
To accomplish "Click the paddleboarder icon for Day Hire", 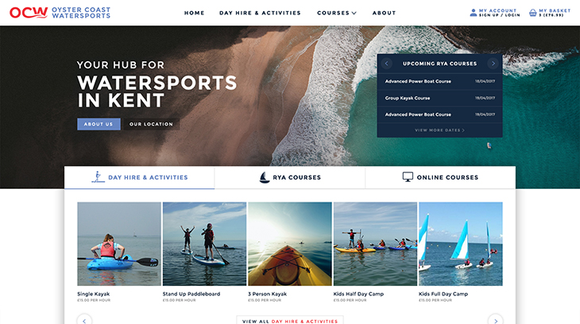I will coord(98,177).
